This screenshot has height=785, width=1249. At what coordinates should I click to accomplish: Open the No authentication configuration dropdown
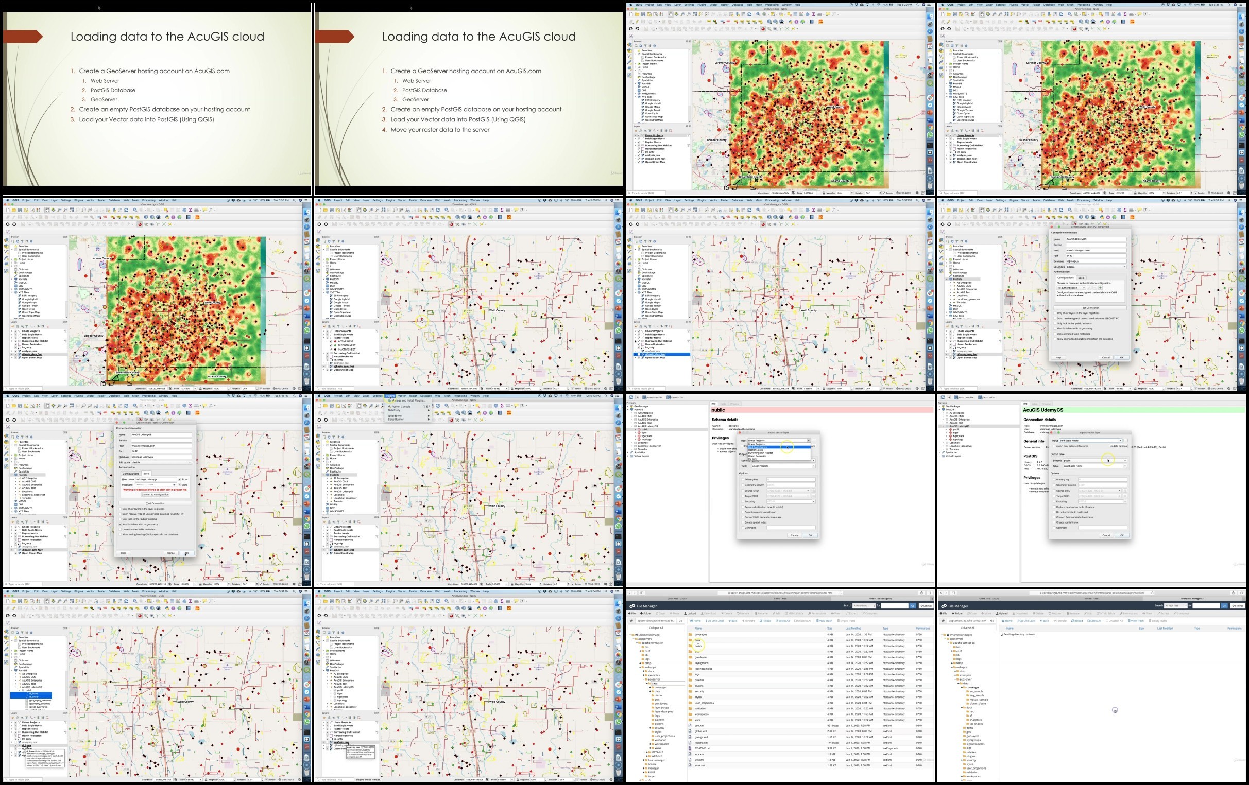click(1072, 288)
